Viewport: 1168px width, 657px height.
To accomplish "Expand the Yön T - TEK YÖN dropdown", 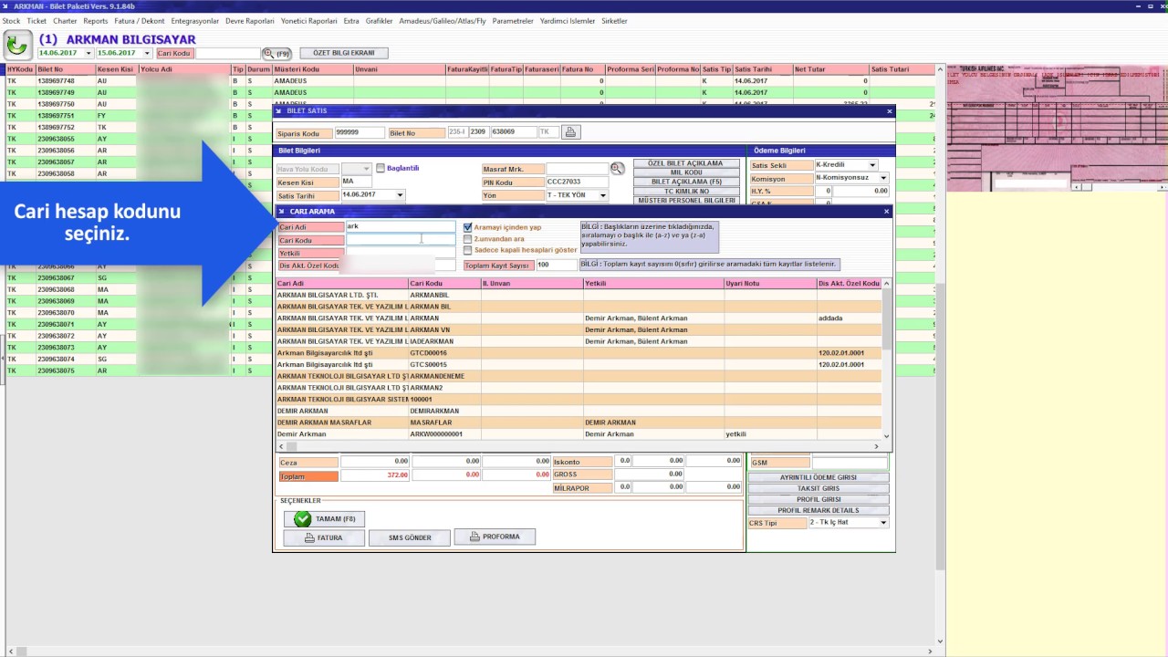I will click(603, 195).
